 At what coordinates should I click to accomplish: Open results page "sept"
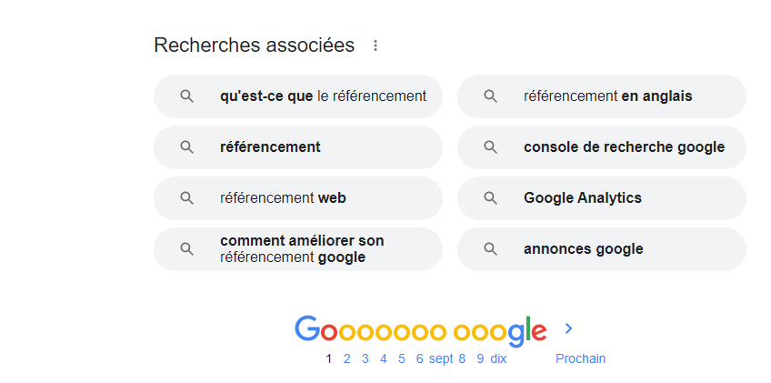point(441,358)
